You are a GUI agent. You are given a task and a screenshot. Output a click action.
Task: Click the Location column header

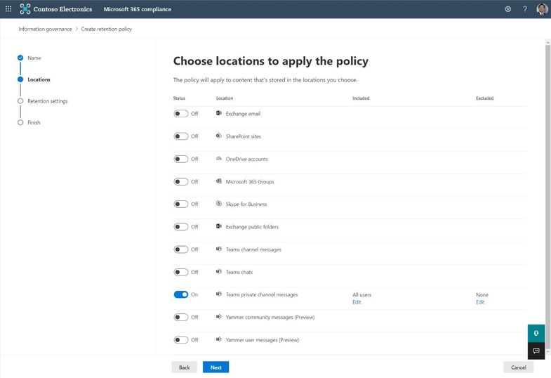point(225,98)
